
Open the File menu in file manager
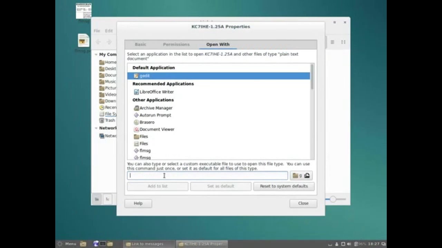click(x=97, y=31)
